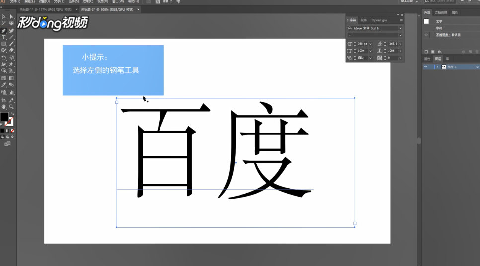Expand layer 1 disclosure arrow
The height and width of the screenshot is (266, 480).
437,66
